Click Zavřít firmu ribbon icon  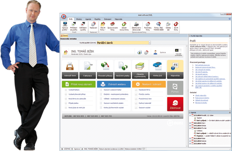click(x=176, y=25)
